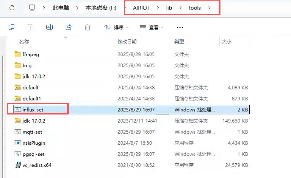Select the pgsql-set batch file icon
Image resolution: width=291 pixels, height=178 pixels.
(18, 154)
